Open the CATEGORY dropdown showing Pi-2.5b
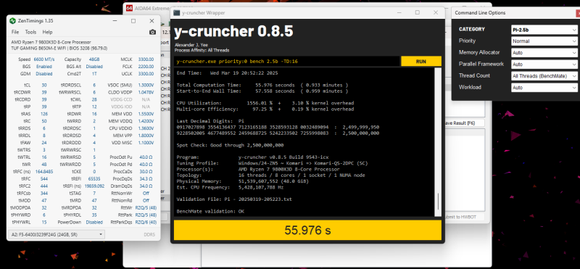Viewport: 580px width, 269px height. tap(544, 30)
